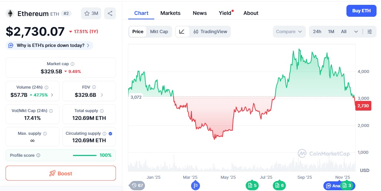
Task: Click the $329.5B market cap value
Action: click(51, 71)
